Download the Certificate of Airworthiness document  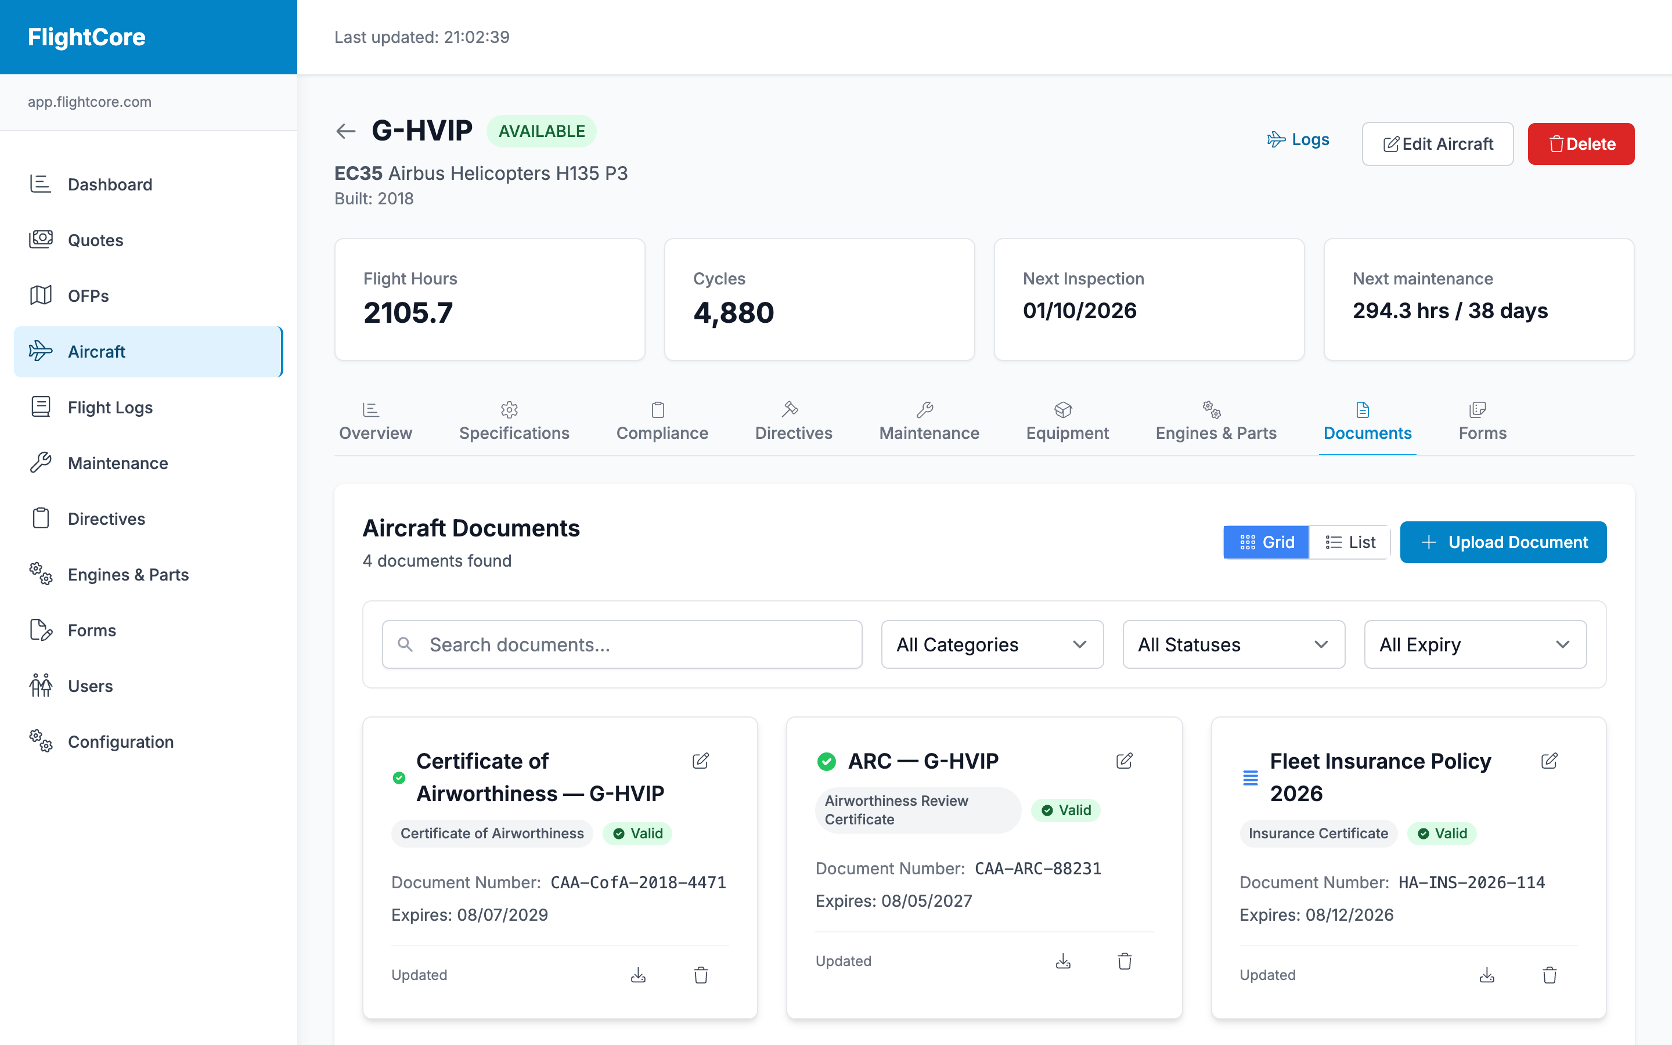click(x=639, y=975)
